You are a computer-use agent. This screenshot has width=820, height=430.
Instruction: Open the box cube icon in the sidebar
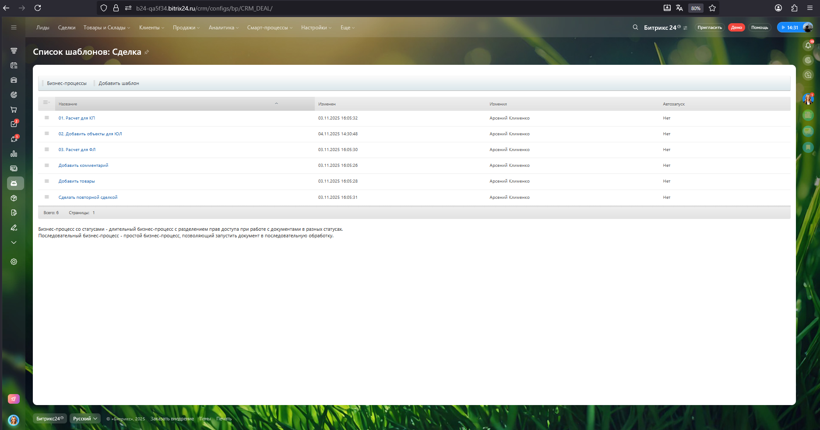pyautogui.click(x=14, y=198)
